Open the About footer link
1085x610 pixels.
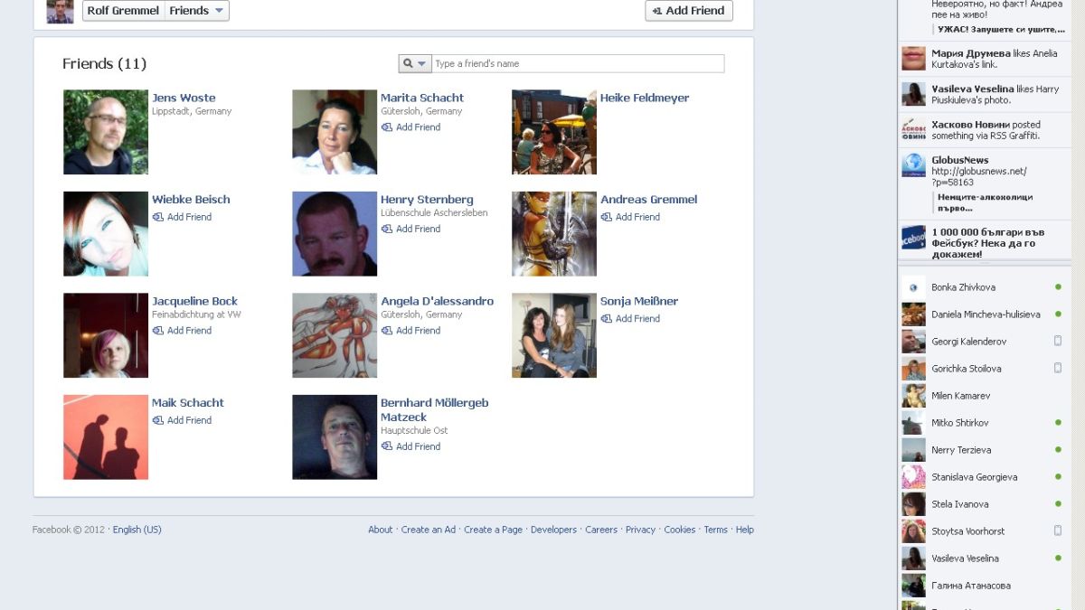381,530
